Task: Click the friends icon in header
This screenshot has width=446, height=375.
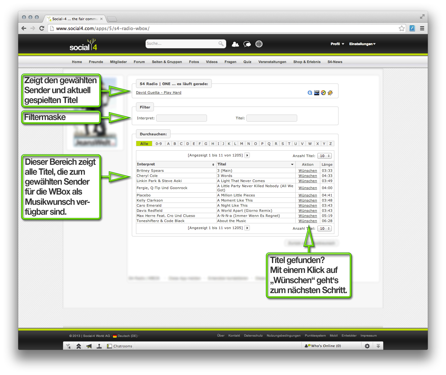Action: point(235,44)
